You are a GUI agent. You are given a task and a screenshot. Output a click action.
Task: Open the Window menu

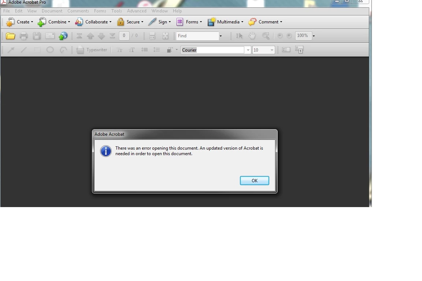coord(160,11)
